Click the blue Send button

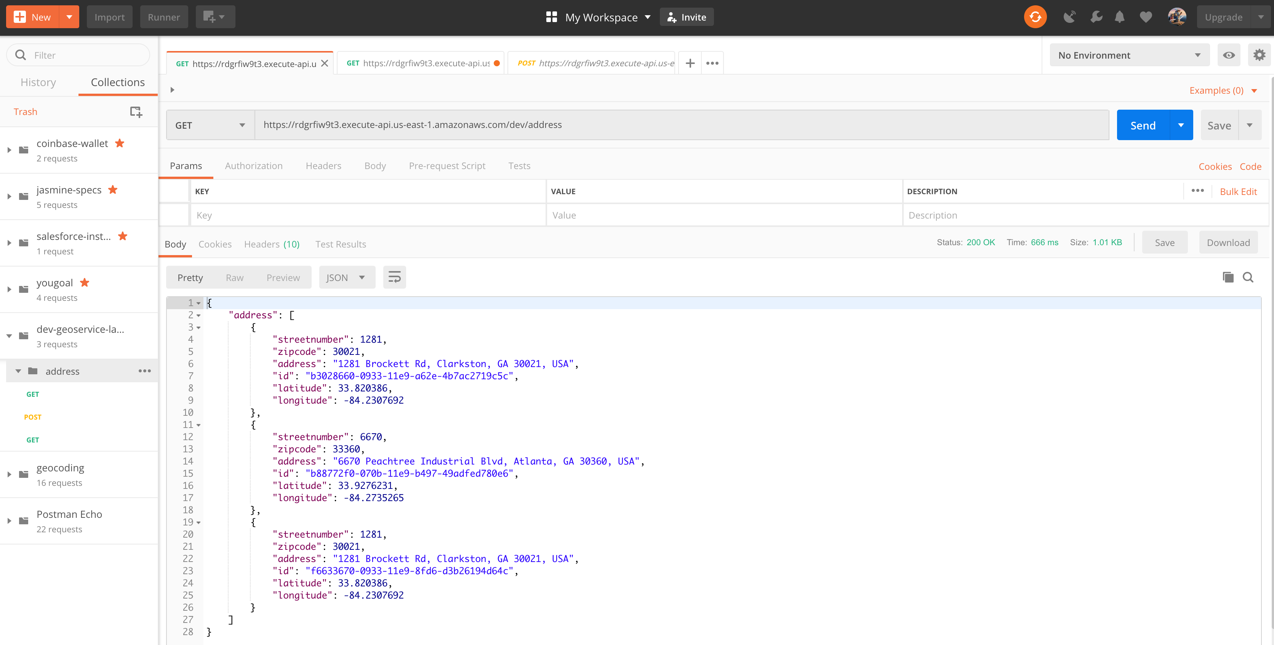1143,126
